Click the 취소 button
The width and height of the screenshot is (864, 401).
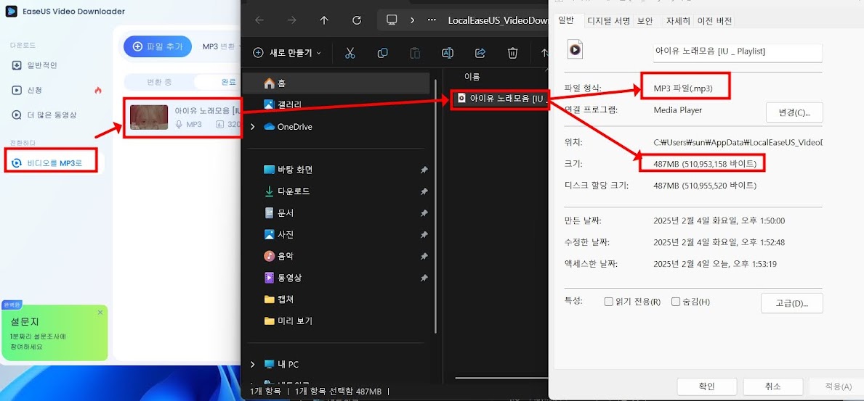[772, 386]
